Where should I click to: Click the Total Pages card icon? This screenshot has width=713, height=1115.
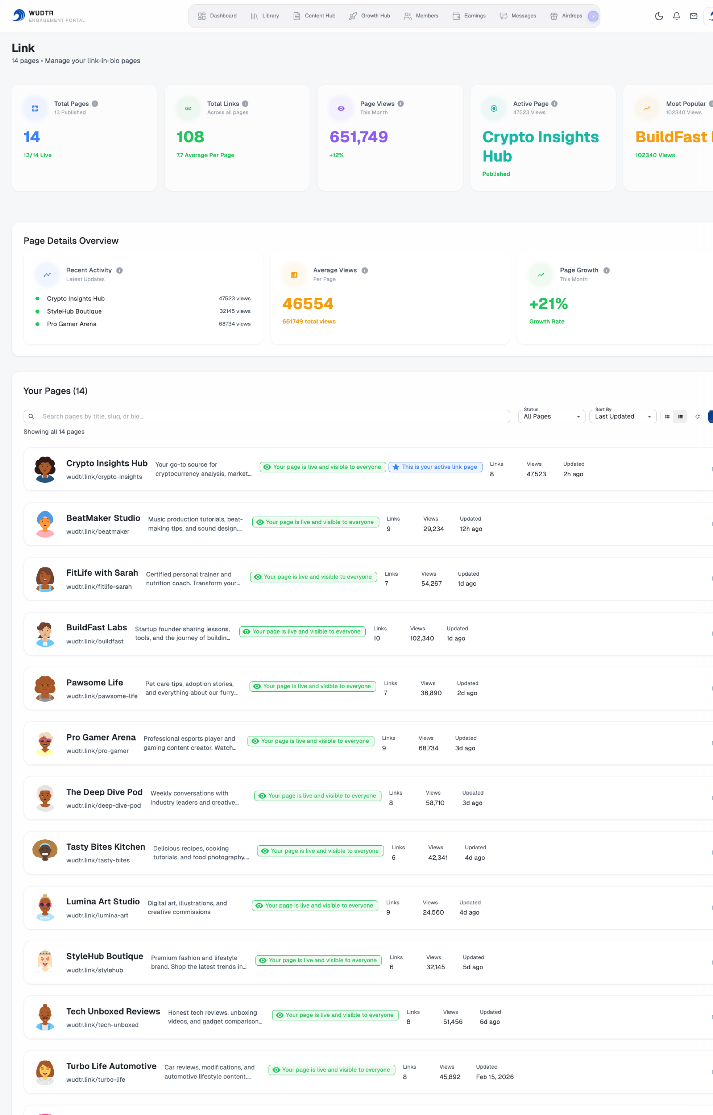(35, 108)
